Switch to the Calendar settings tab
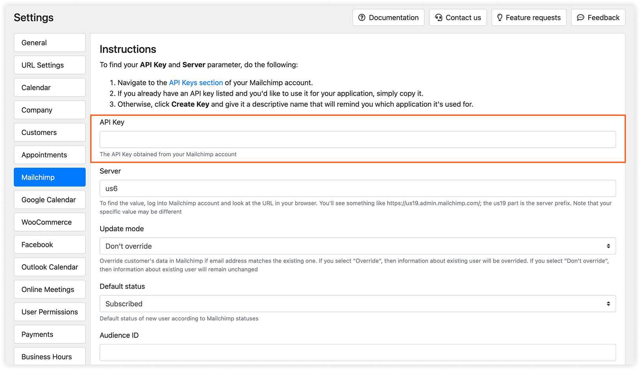Image resolution: width=640 pixels, height=370 pixels. click(50, 88)
